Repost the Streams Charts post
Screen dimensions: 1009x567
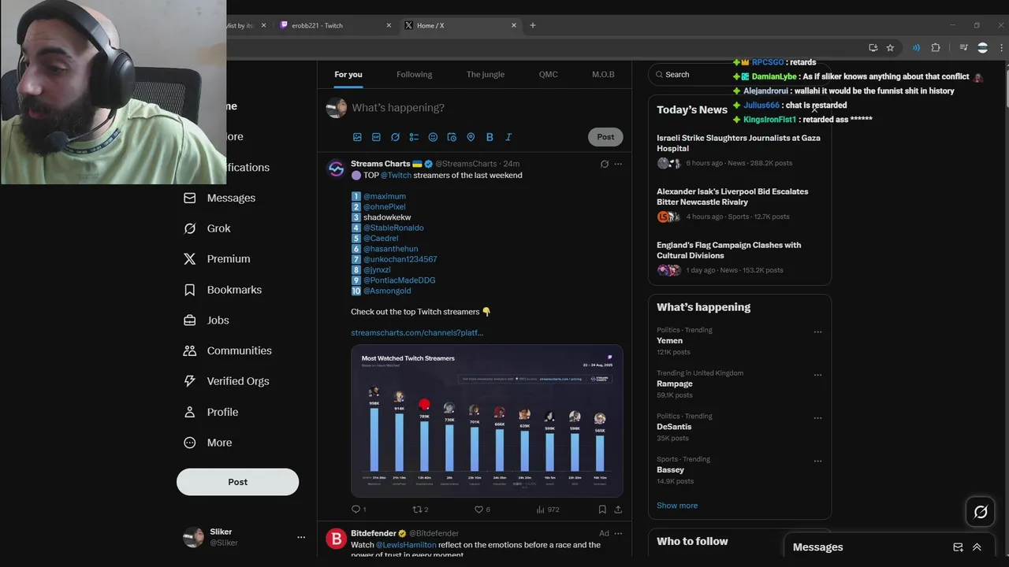tap(420, 510)
